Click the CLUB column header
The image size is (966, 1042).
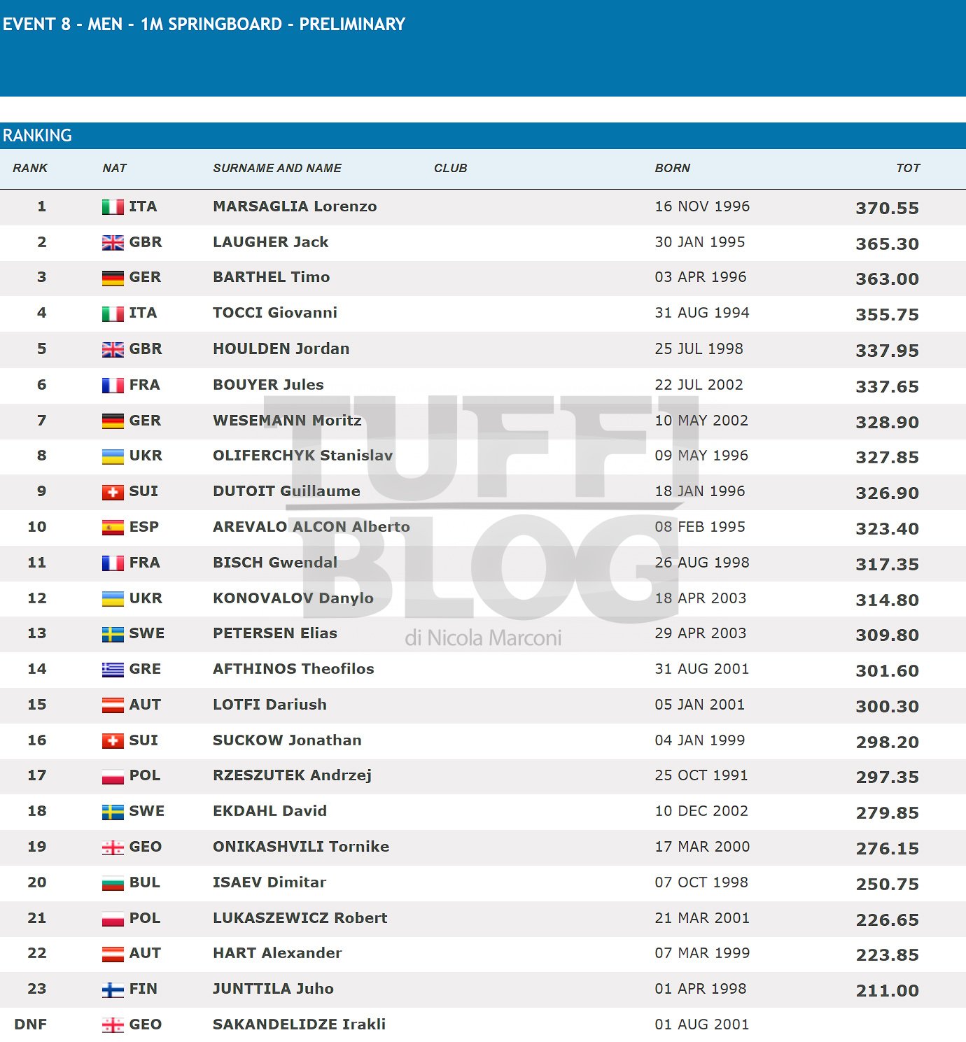[450, 168]
